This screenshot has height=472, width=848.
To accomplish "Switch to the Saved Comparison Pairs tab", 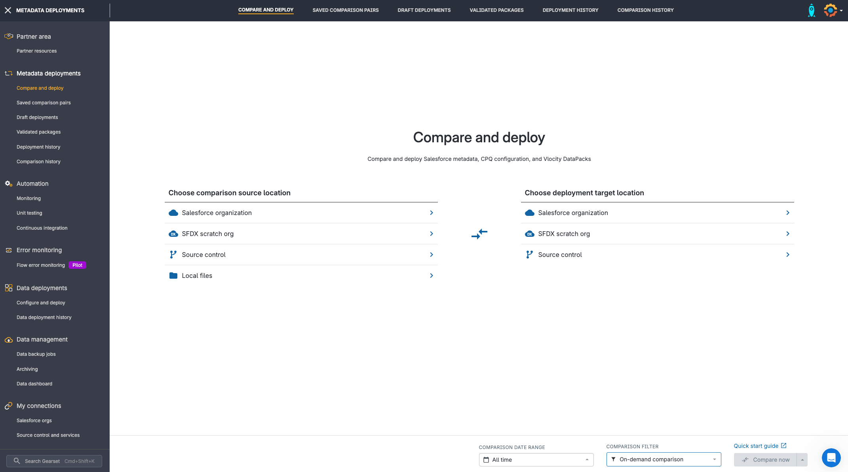I will click(345, 10).
